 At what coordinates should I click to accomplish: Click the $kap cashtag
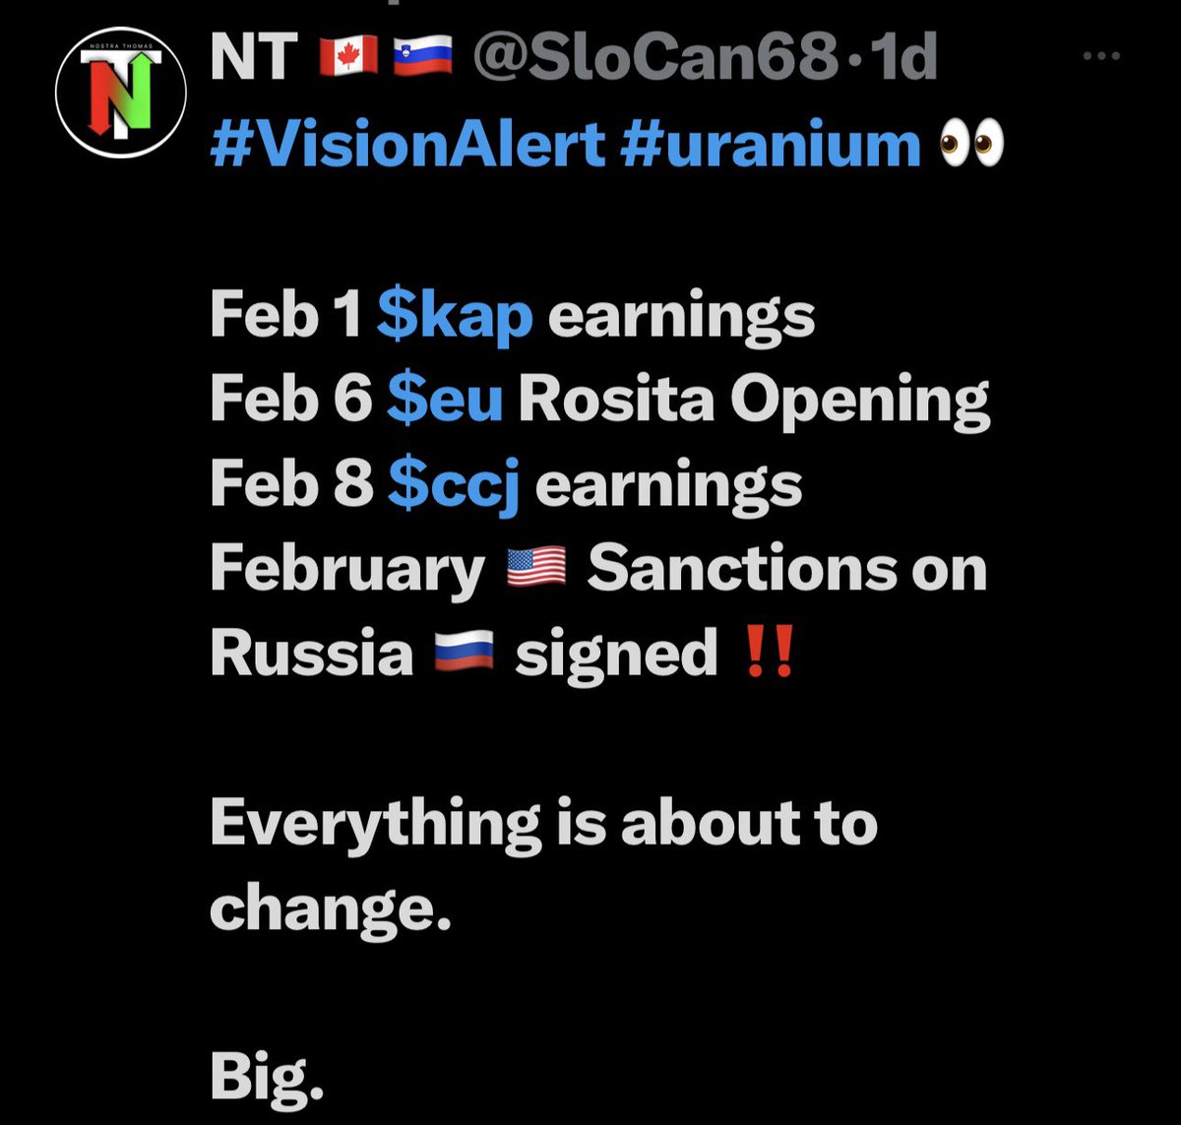[455, 315]
